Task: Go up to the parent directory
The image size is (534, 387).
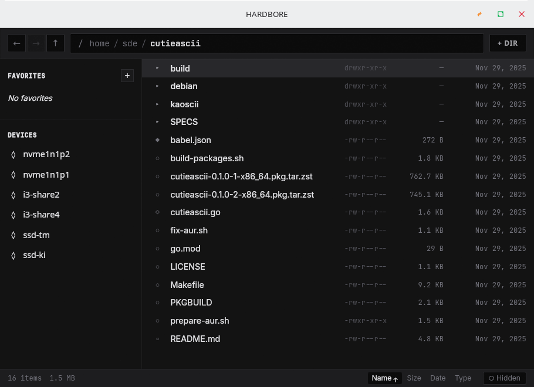Action: coord(55,43)
